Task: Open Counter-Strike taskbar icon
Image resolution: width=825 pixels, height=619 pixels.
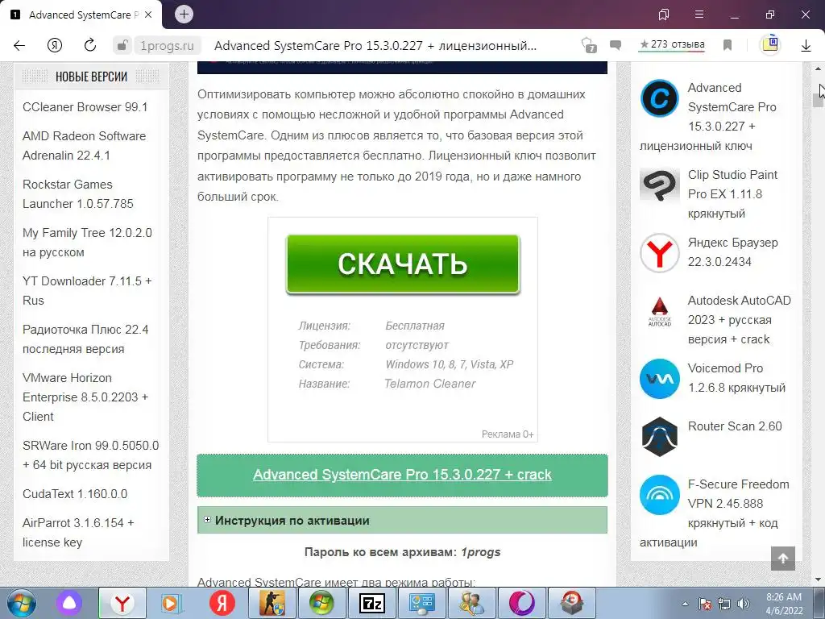Action: point(272,603)
